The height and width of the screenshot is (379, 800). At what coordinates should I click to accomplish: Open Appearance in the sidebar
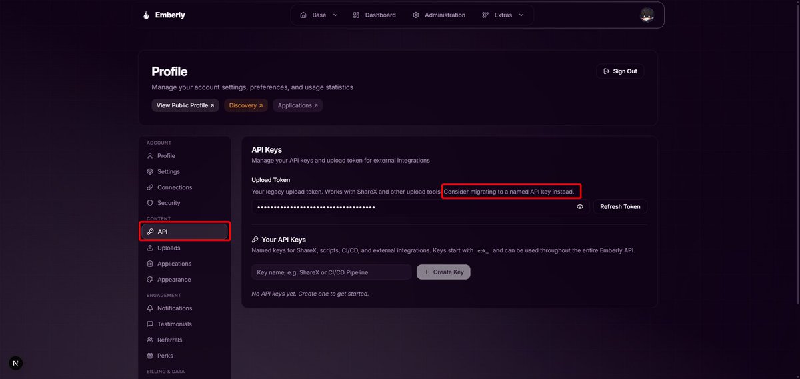tap(185, 280)
